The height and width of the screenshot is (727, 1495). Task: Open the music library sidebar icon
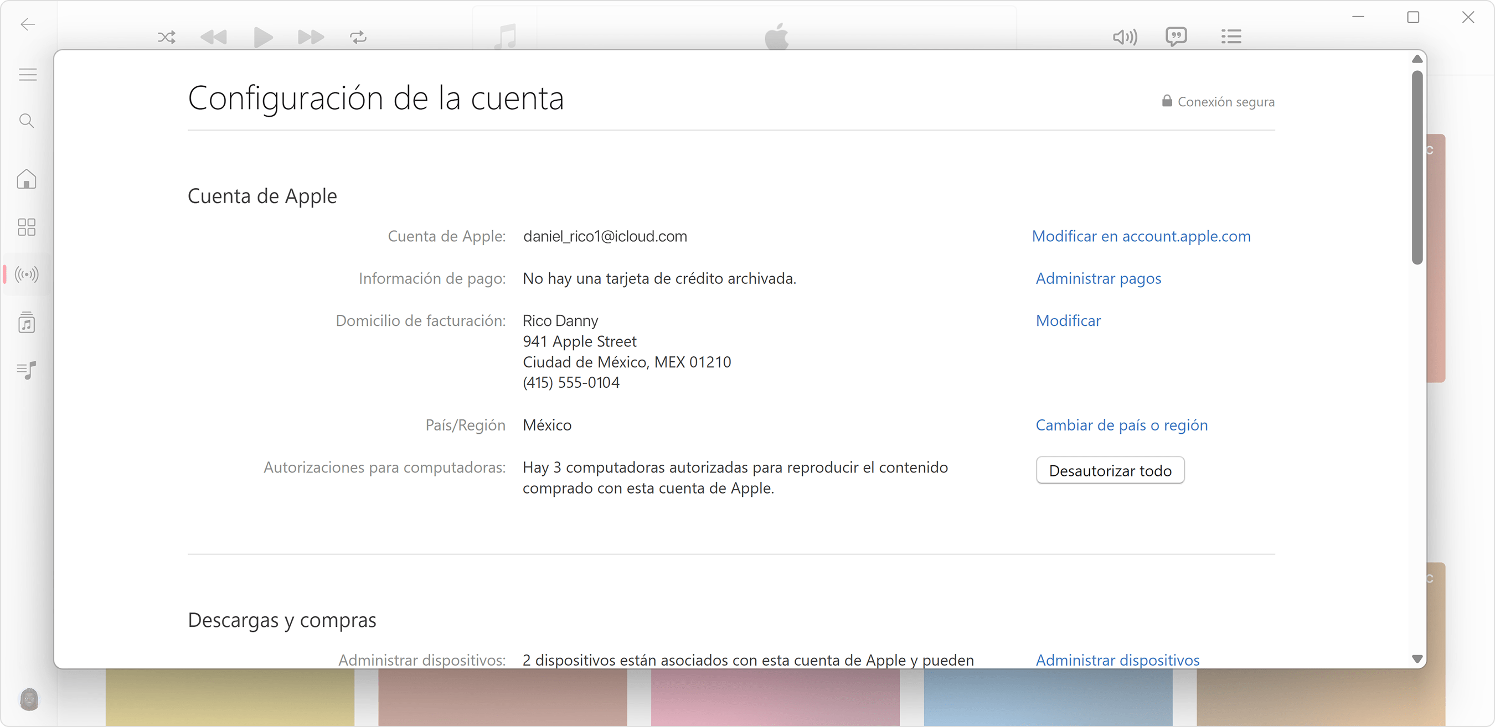coord(27,322)
